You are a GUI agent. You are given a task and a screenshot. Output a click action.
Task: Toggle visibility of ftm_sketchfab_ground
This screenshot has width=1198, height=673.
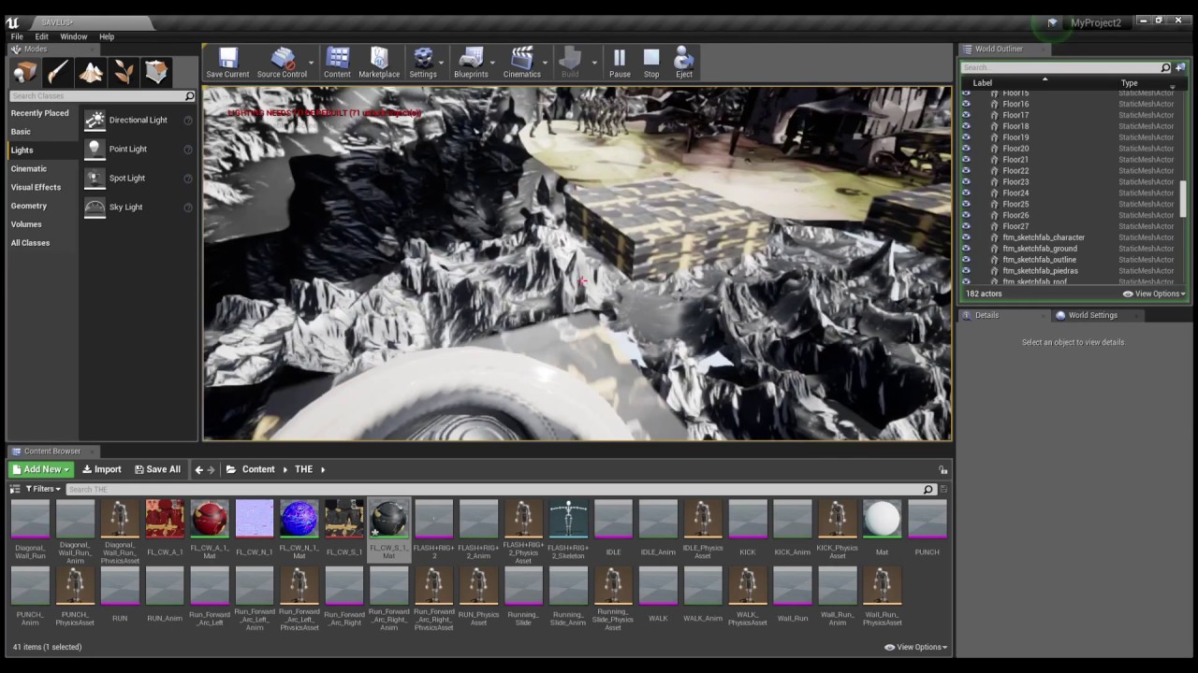pos(966,249)
